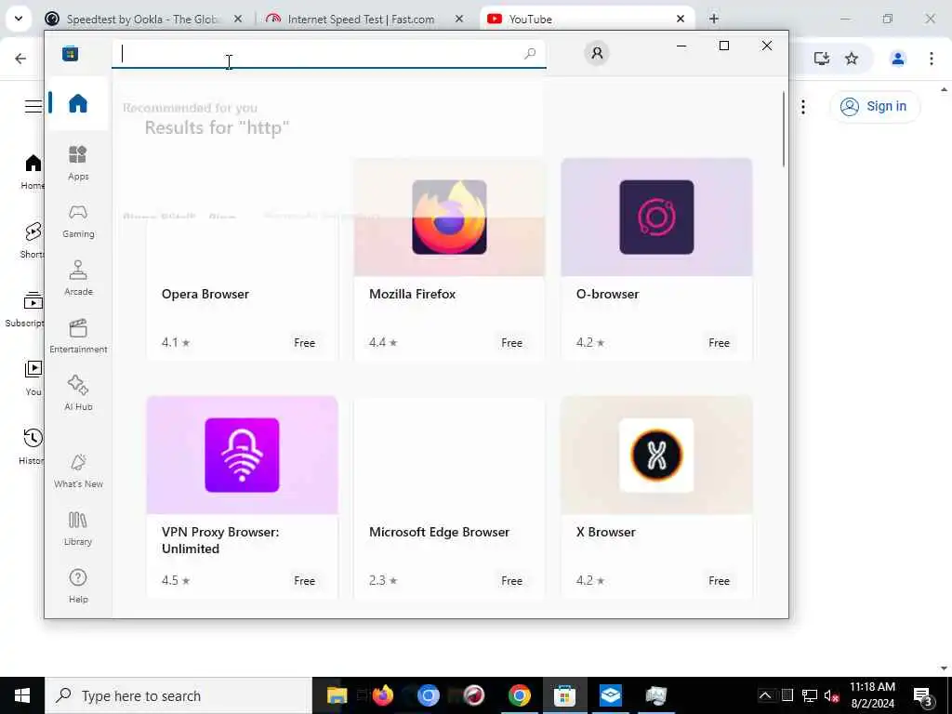Screen dimensions: 952x714
Task: Close the YouTube tab
Action: pyautogui.click(x=680, y=19)
